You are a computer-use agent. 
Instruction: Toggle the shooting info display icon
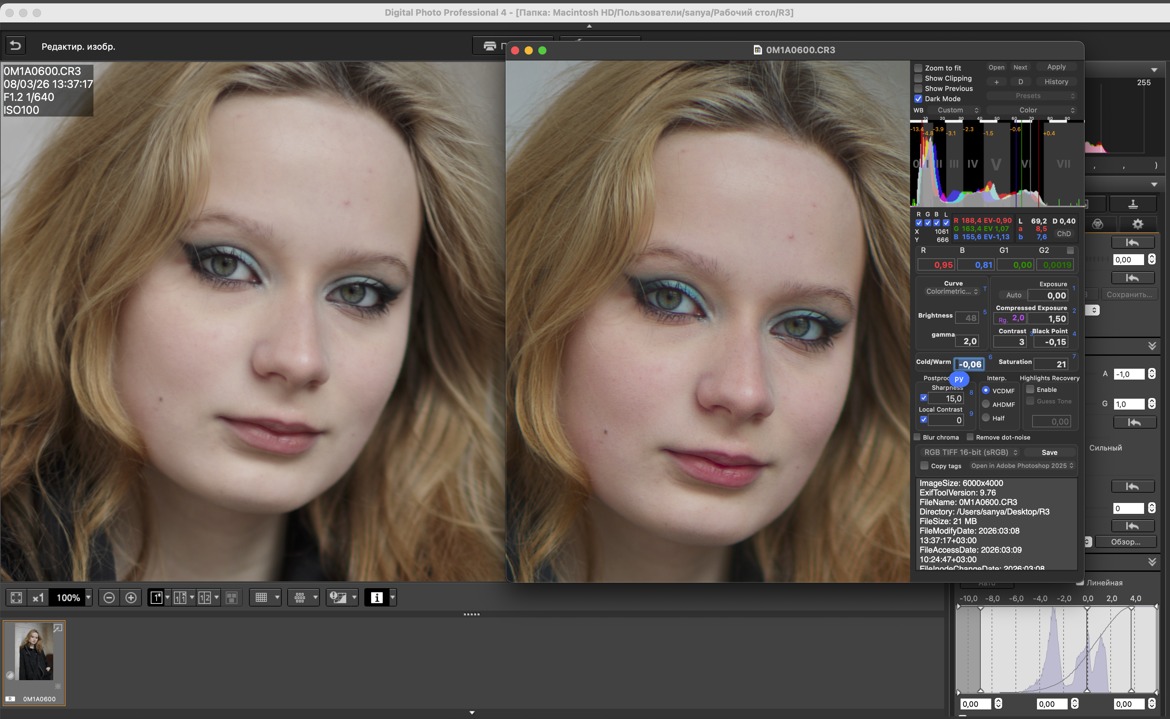pos(377,598)
